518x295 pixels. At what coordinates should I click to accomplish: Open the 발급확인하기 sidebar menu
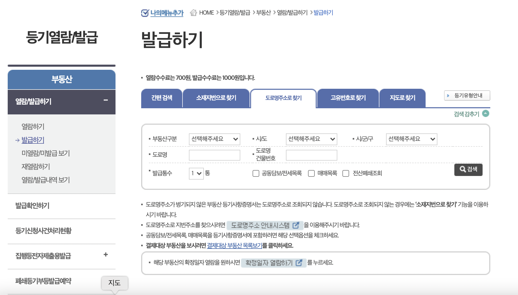pos(32,205)
